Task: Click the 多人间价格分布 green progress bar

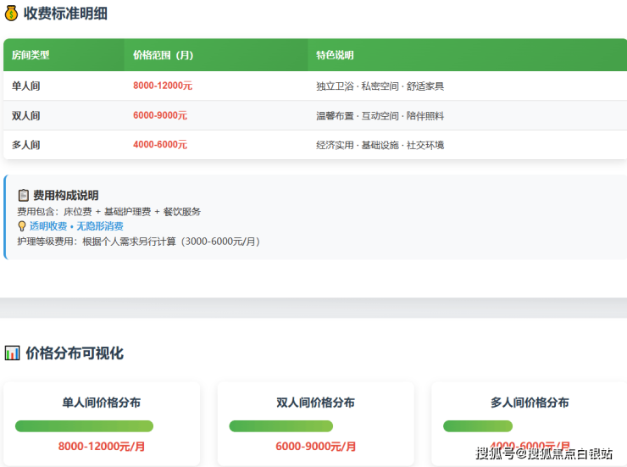Action: pos(477,426)
